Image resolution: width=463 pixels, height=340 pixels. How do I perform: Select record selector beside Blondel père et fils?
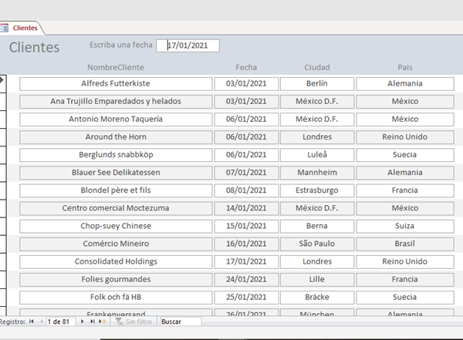[x=2, y=190]
